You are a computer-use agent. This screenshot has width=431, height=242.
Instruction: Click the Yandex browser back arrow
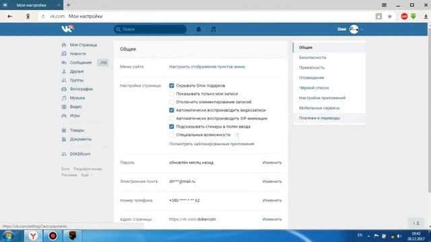tap(10, 16)
